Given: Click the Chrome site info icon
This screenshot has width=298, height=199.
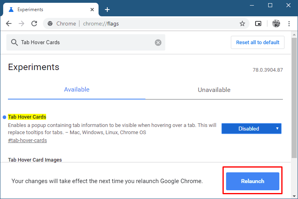Looking at the screenshot, I should pos(50,23).
